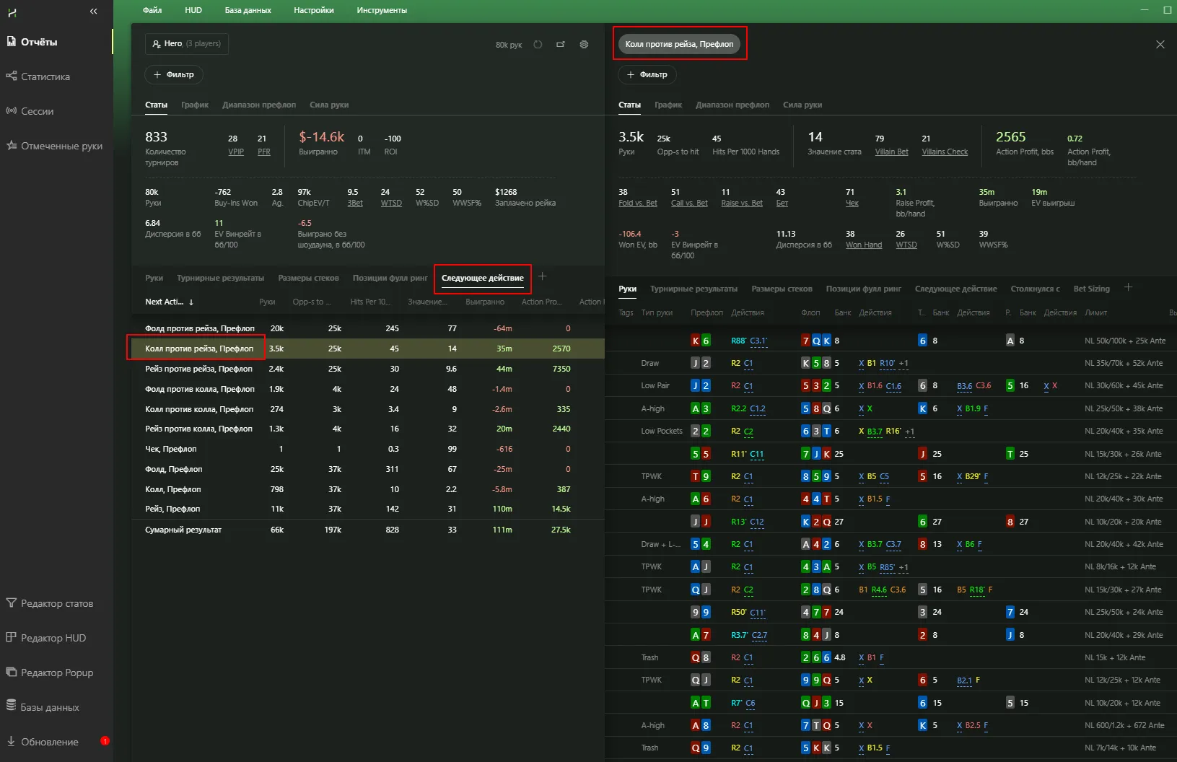This screenshot has height=762, width=1177.
Task: Pop out the report in new window
Action: [561, 45]
